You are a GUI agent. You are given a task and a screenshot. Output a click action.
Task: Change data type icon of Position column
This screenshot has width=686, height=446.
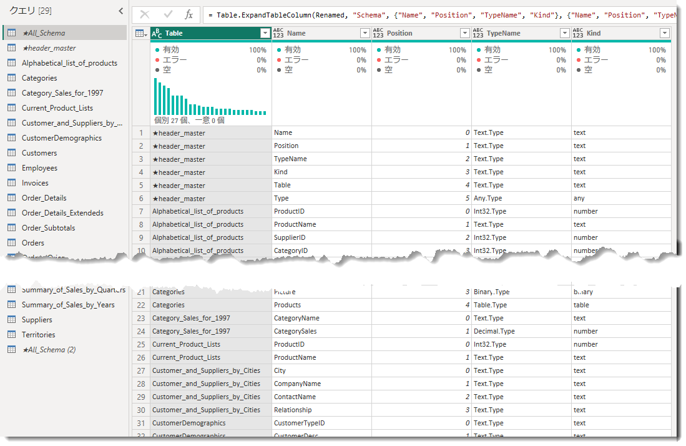click(378, 33)
